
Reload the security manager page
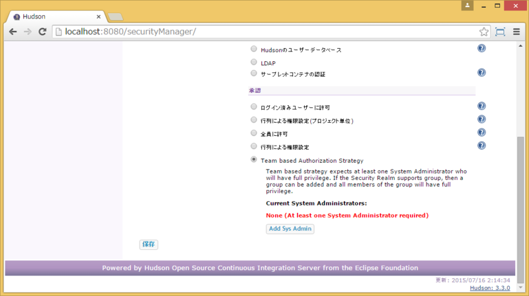tap(42, 32)
